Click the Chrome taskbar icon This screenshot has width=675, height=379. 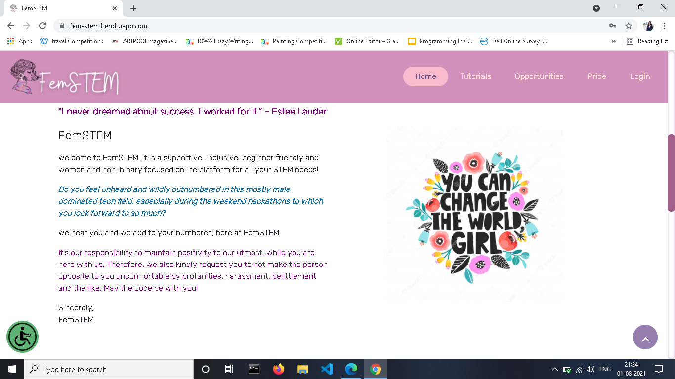[376, 369]
